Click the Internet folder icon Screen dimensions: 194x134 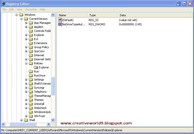point(31,55)
